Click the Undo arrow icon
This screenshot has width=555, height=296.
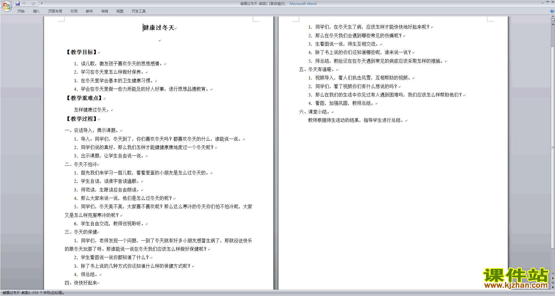(24, 3)
